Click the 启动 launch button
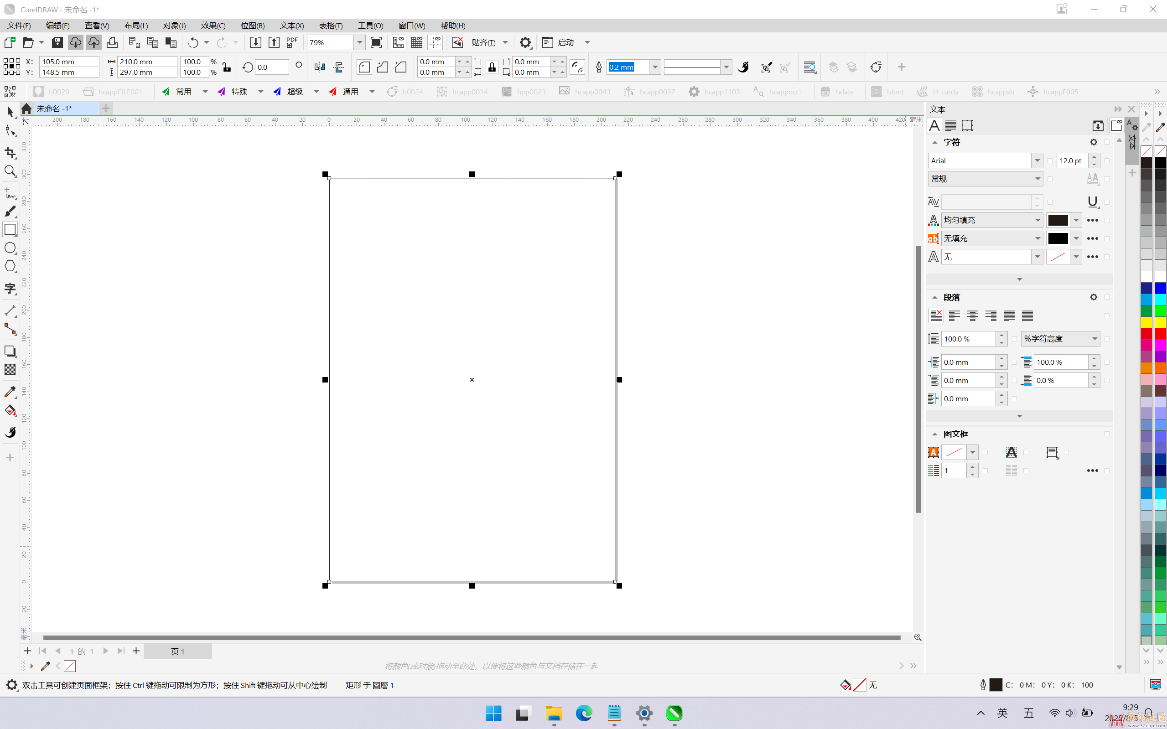The image size is (1167, 729). click(559, 42)
